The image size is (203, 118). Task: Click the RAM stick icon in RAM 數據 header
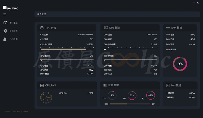168,28
